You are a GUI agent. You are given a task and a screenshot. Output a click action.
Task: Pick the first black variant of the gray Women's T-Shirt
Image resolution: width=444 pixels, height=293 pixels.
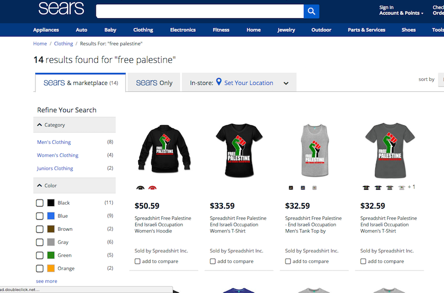[366, 187]
